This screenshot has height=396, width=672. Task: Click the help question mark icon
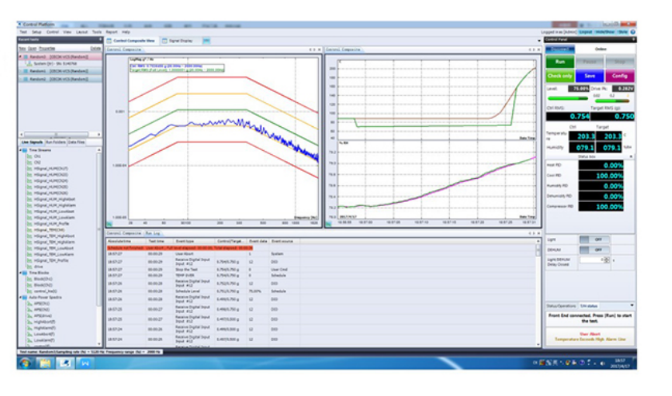(x=633, y=32)
